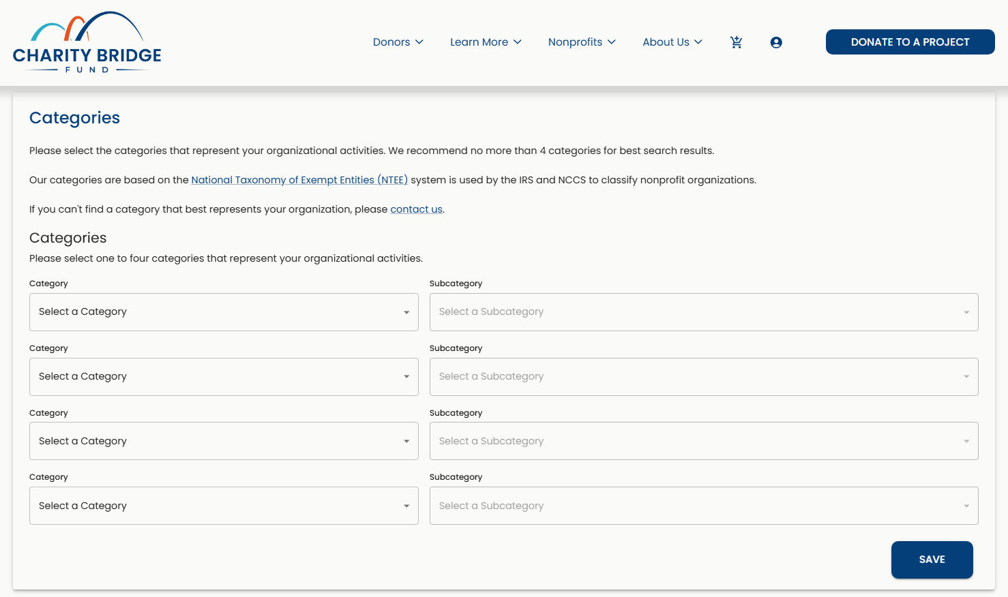Open the fourth Category dropdown
Screen dimensions: 1008x597
(224, 506)
